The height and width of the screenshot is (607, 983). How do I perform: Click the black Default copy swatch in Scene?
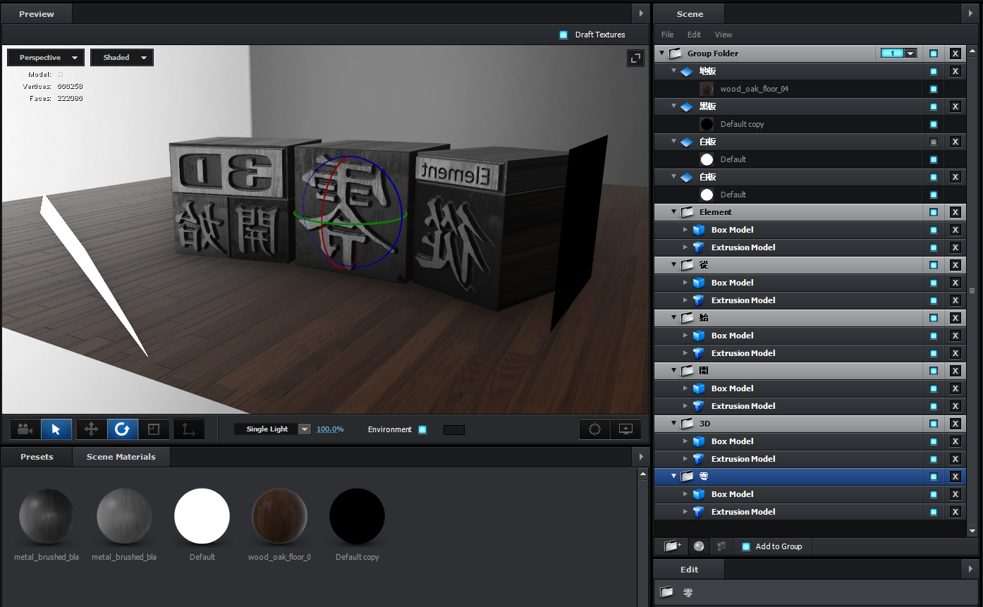[707, 124]
